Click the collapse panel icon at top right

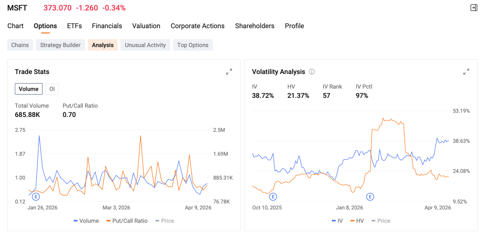(x=474, y=8)
